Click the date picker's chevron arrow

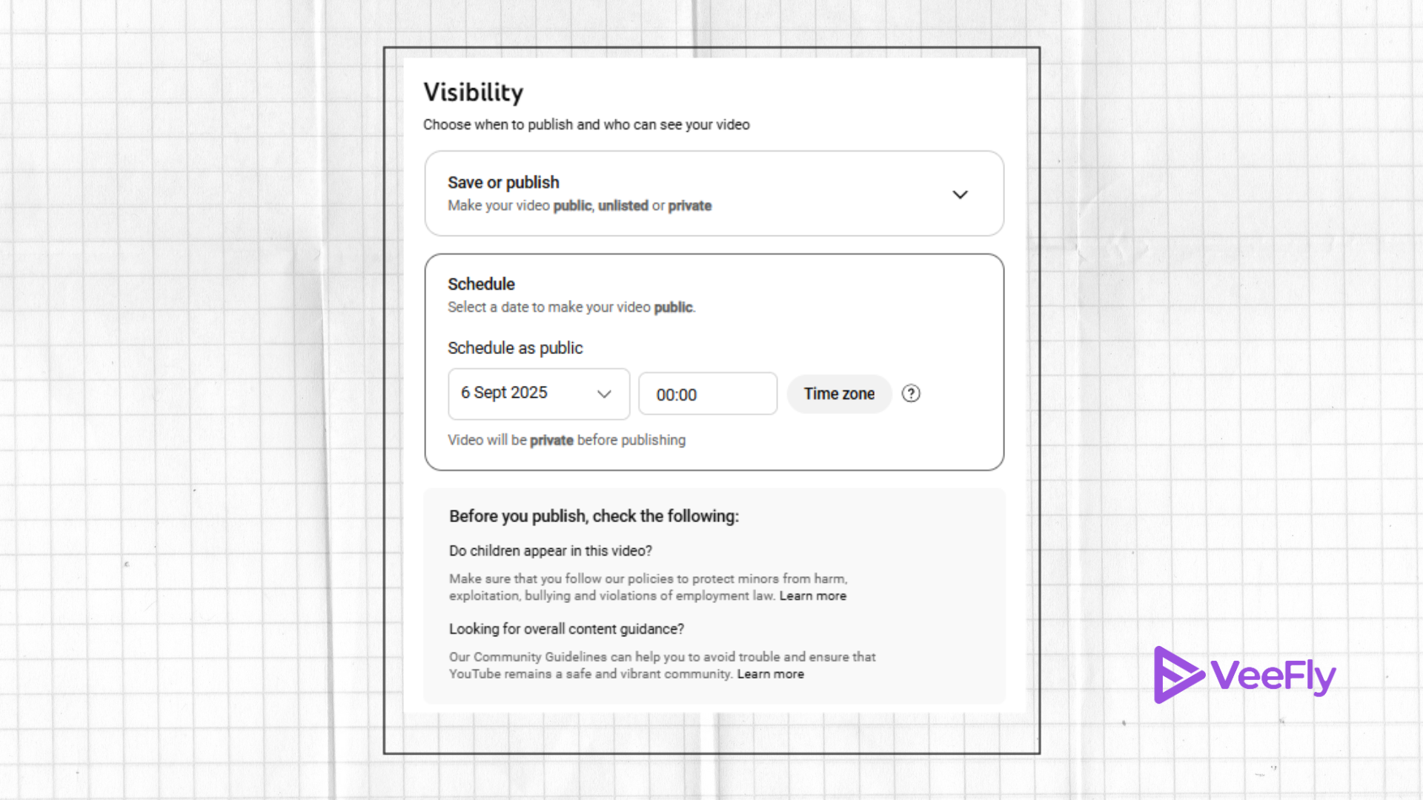604,394
